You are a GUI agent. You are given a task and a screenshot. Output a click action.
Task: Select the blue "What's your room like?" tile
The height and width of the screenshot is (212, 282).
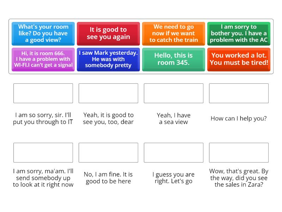point(43,34)
